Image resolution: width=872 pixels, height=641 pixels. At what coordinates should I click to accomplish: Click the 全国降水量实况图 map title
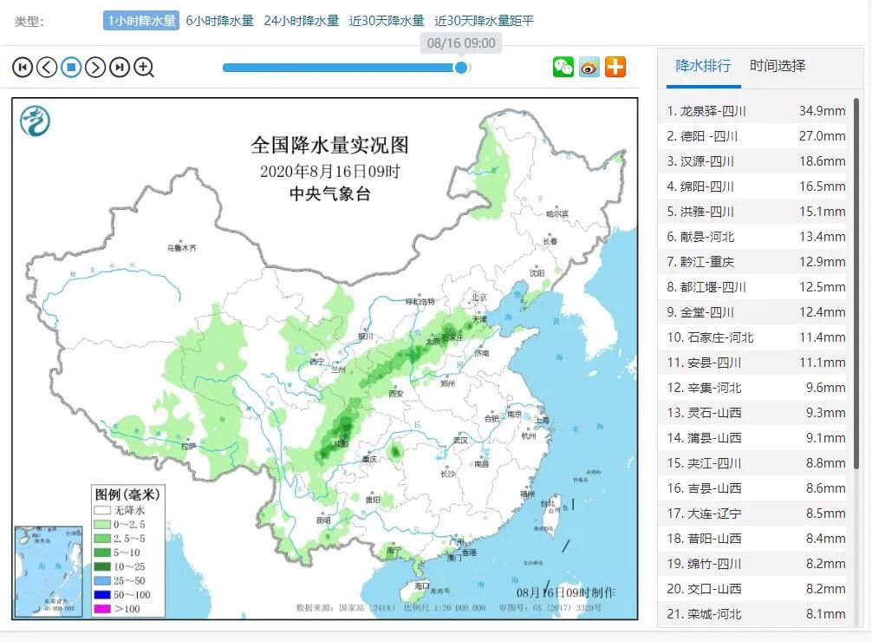point(329,145)
